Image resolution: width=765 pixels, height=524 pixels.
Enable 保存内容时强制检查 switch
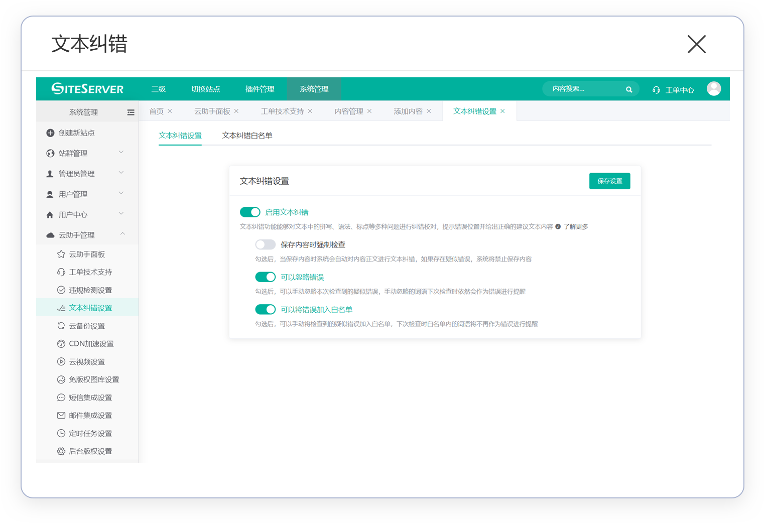pyautogui.click(x=265, y=245)
